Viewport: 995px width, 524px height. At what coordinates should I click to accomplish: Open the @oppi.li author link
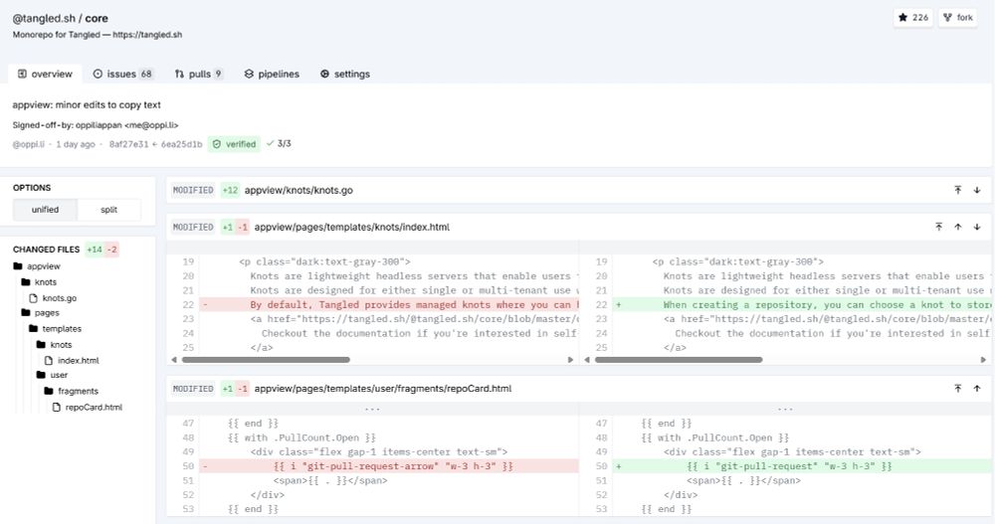29,144
